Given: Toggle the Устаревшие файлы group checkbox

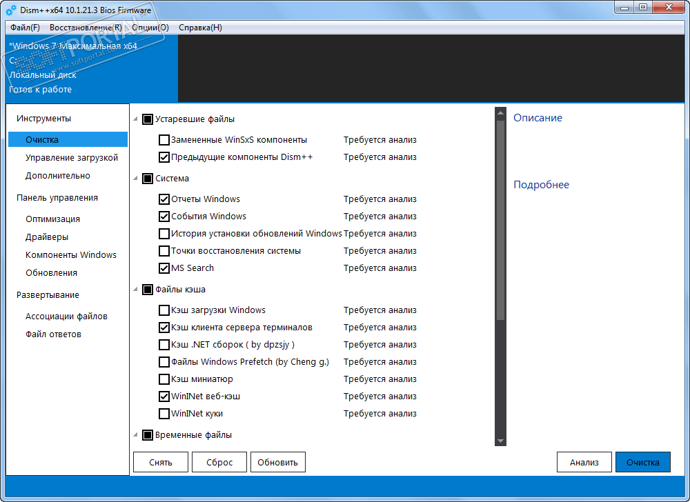Looking at the screenshot, I should pyautogui.click(x=148, y=119).
